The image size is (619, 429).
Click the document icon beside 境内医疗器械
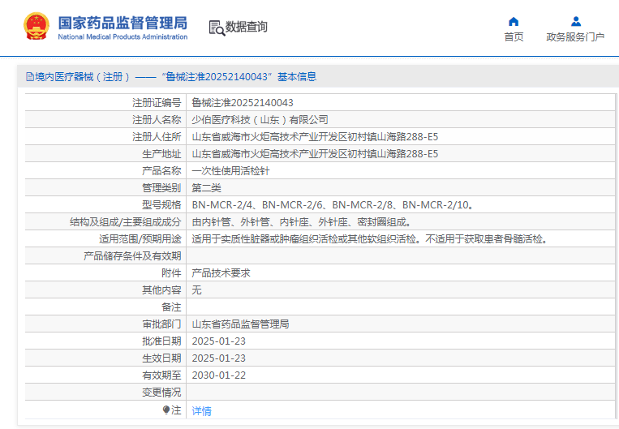(x=29, y=77)
